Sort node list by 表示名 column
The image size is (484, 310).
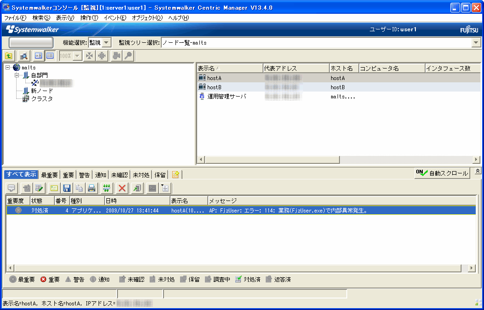pos(230,69)
